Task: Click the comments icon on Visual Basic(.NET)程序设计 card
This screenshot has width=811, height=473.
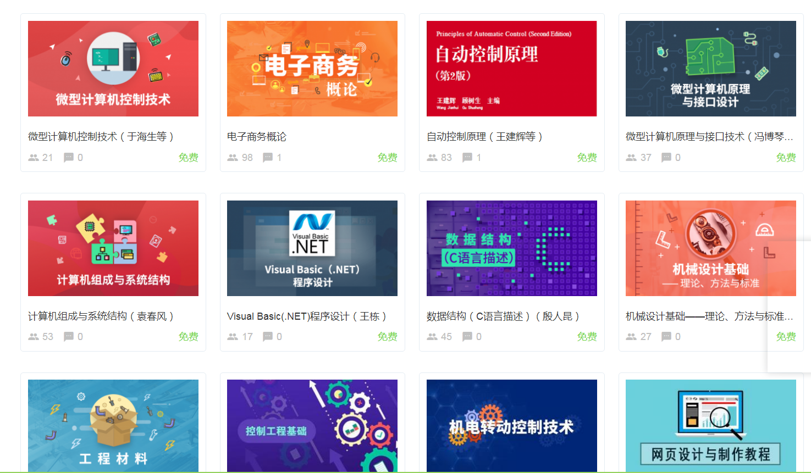Action: coord(268,337)
